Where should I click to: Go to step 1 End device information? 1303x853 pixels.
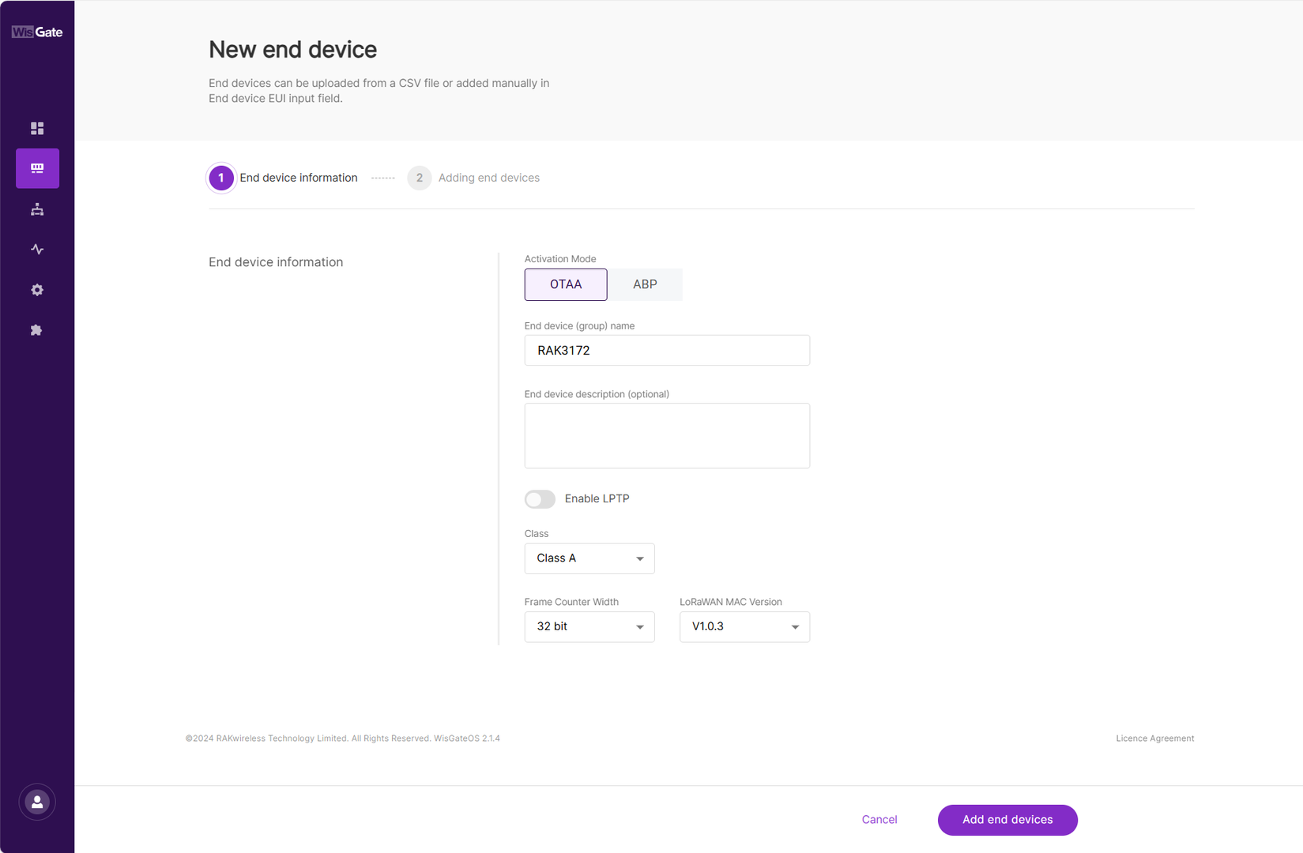pos(284,178)
